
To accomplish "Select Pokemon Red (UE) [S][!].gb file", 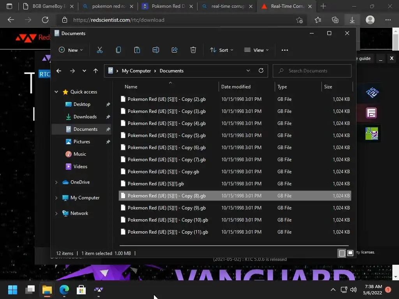I will pos(235,184).
